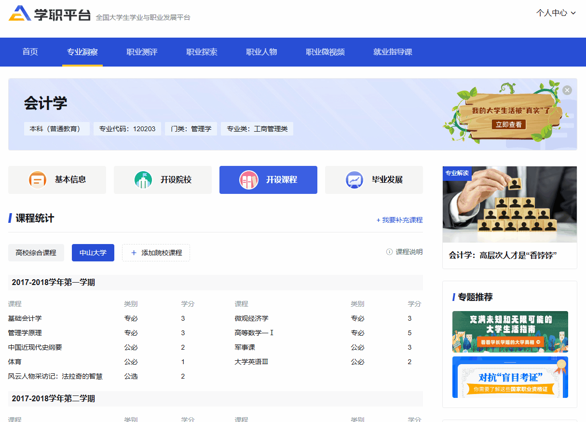The image size is (586, 422).
Task: Click the 对抗"盲目考证" recommendation banner
Action: [x=510, y=377]
